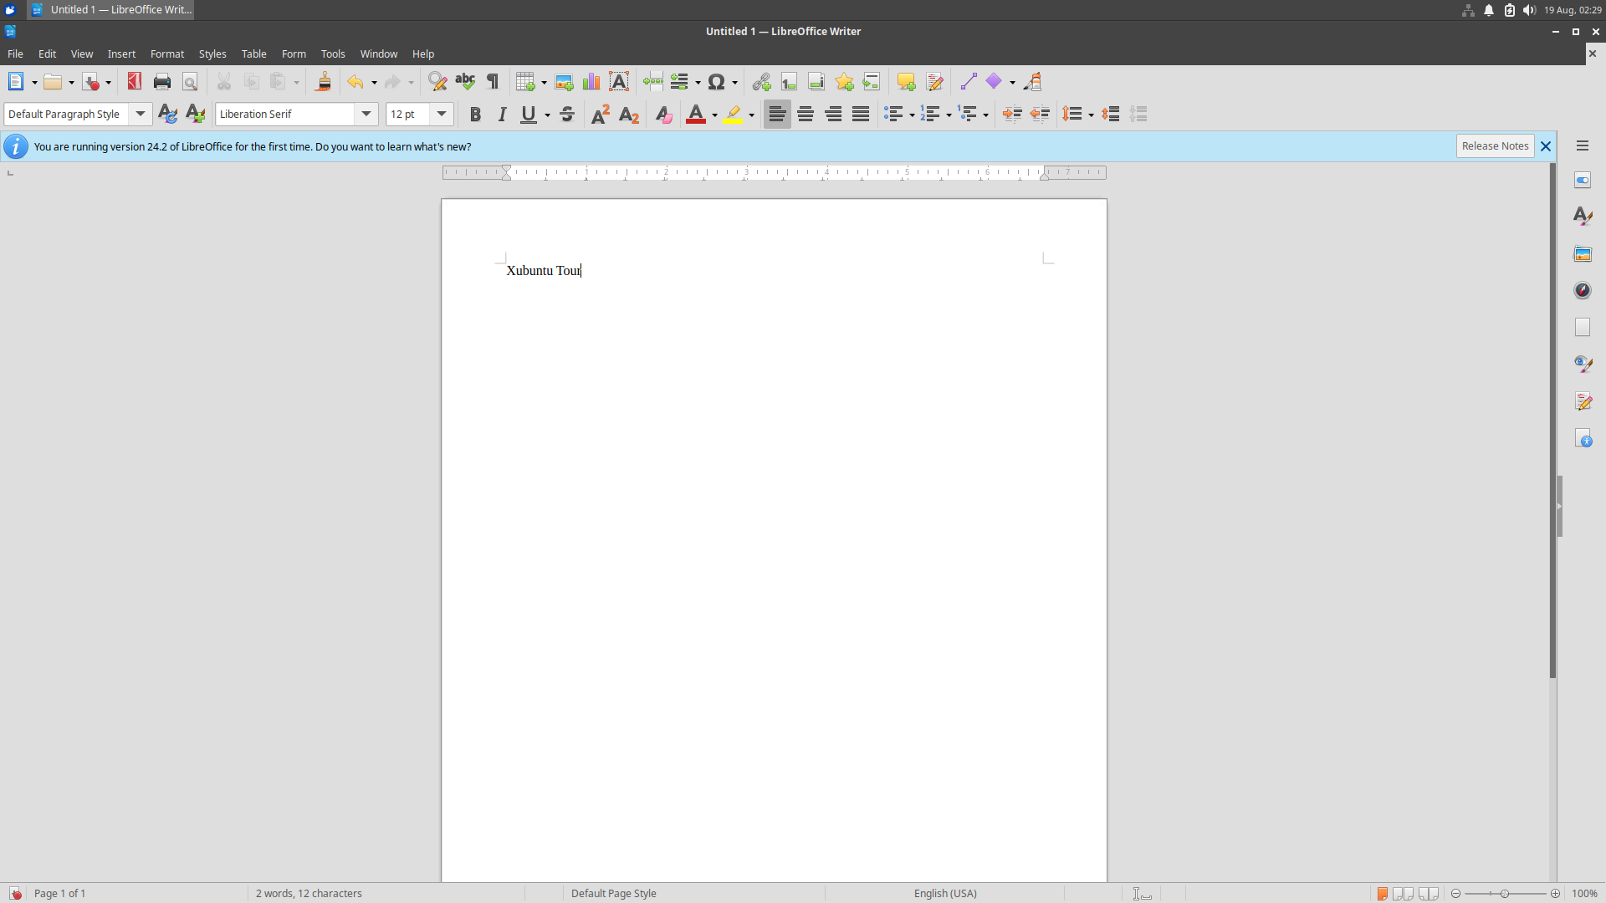Expand the Font Size dropdown arrow
This screenshot has width=1606, height=903.
coord(442,114)
